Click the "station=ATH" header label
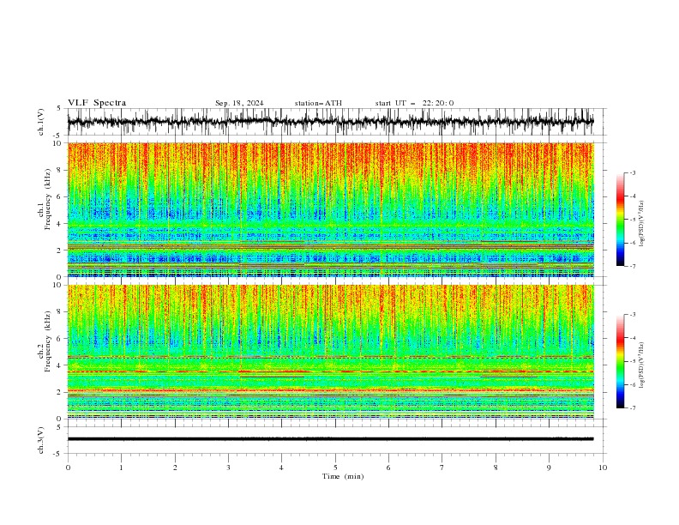 coord(318,103)
